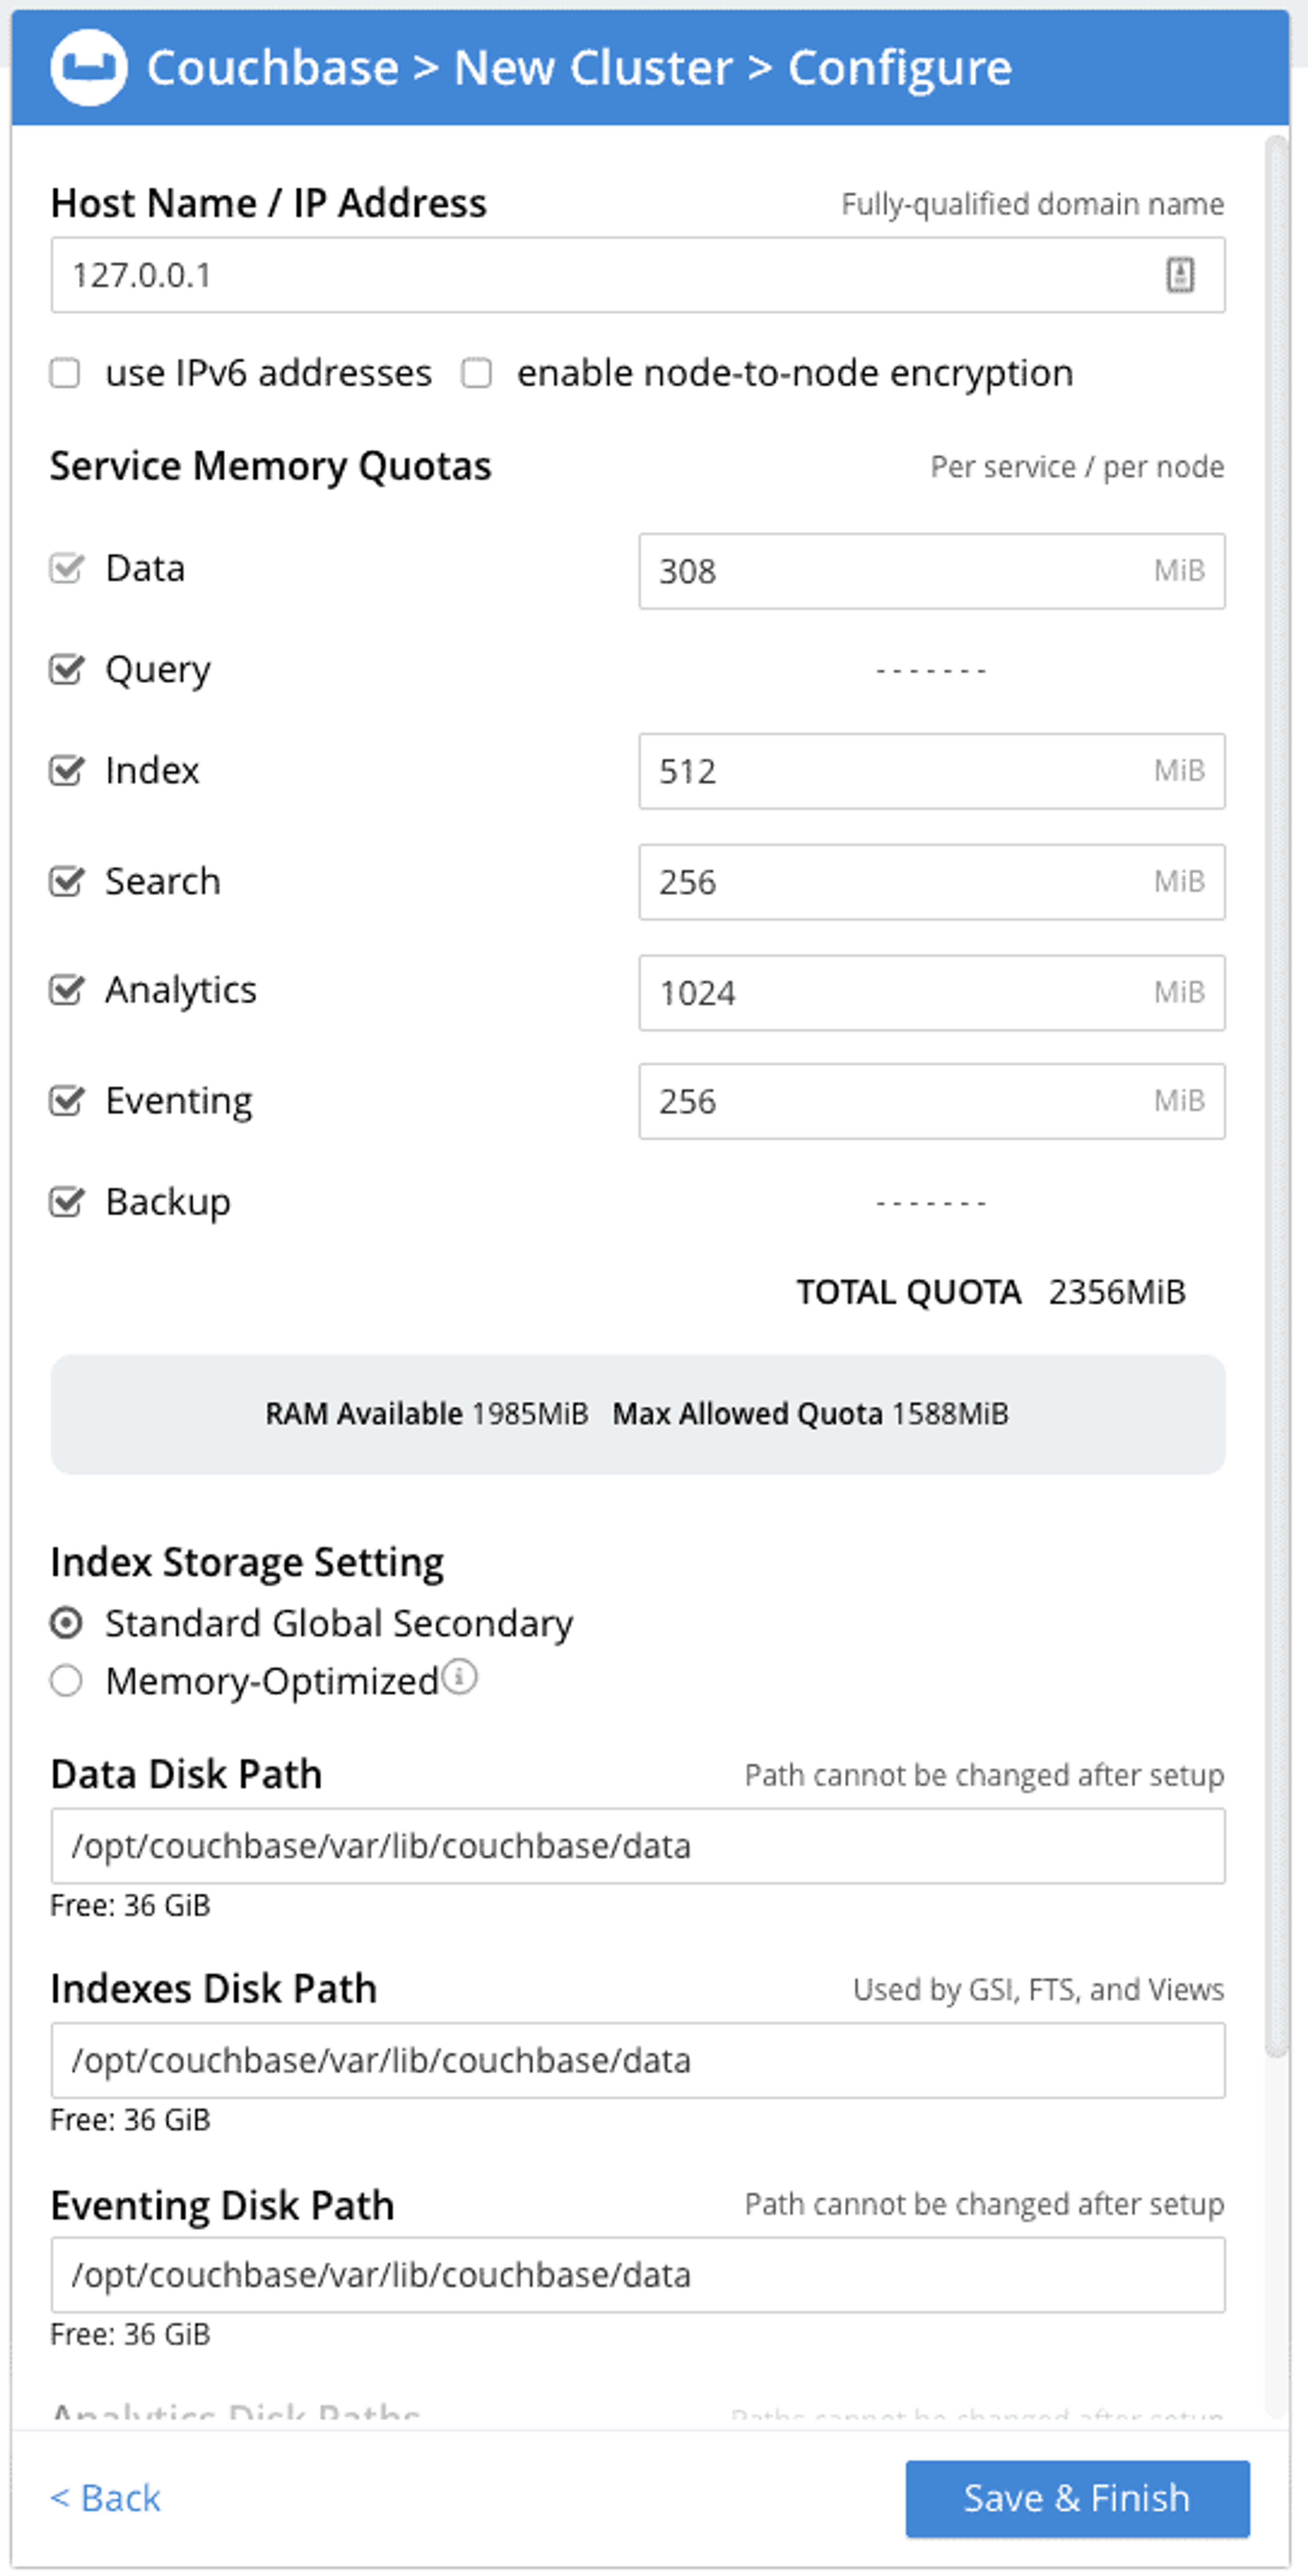
Task: Click the Data memory quota field
Action: tap(932, 571)
